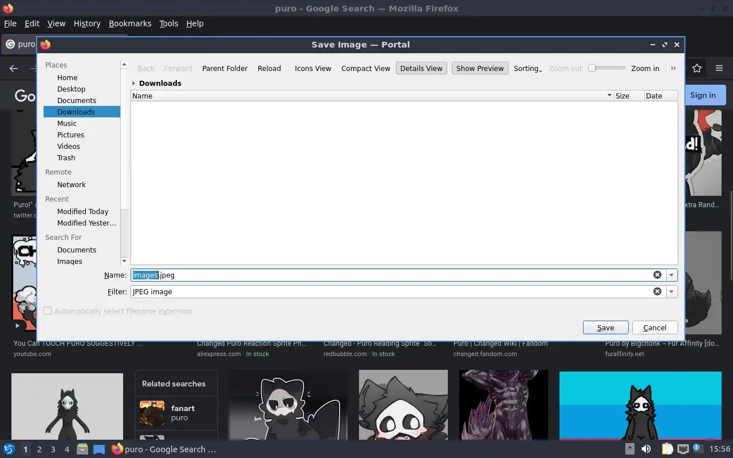Select Downloads in Places sidebar
The image size is (733, 458).
pos(82,112)
